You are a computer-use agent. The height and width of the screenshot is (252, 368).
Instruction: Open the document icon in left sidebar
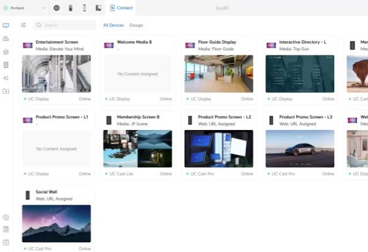pyautogui.click(x=6, y=65)
